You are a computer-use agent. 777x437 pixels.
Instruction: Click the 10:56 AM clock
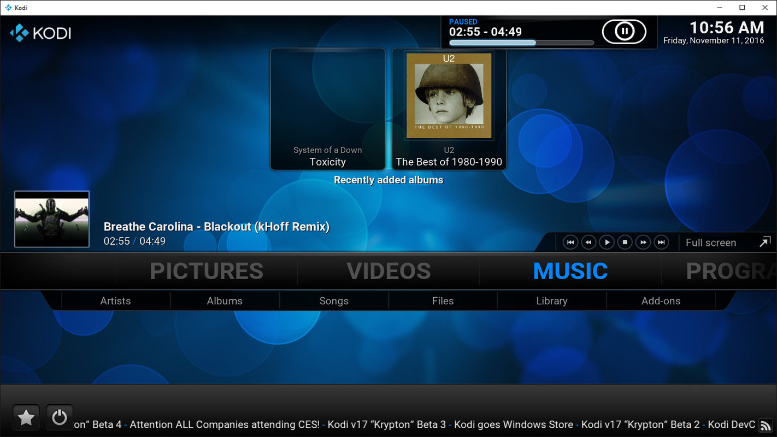(x=727, y=27)
